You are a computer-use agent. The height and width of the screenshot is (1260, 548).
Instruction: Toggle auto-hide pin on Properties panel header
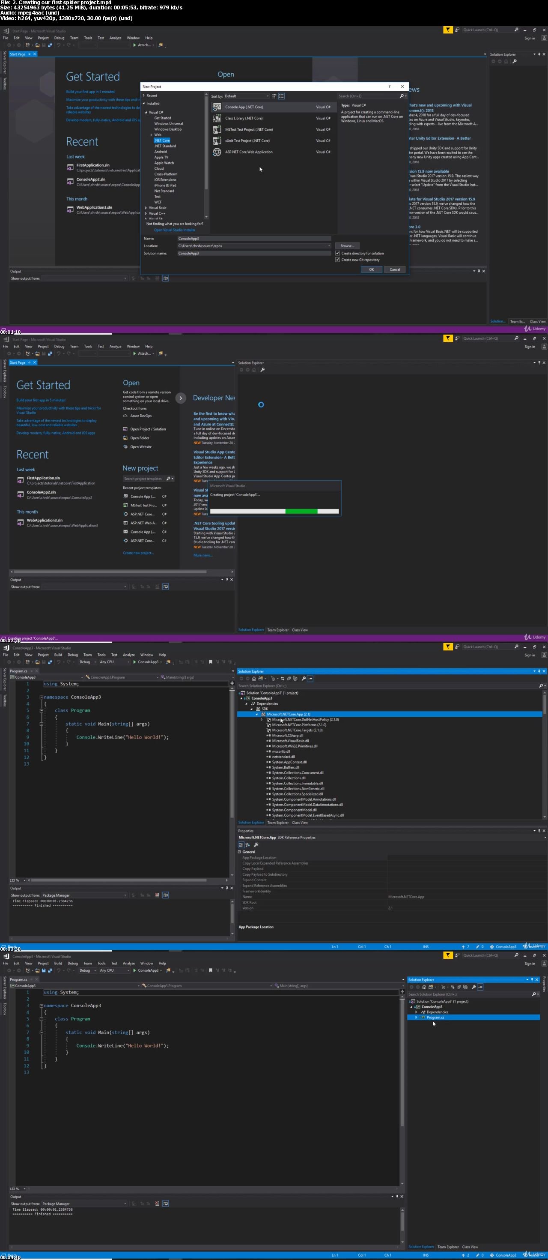539,831
